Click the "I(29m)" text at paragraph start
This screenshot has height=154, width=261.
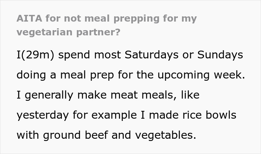[35, 55]
